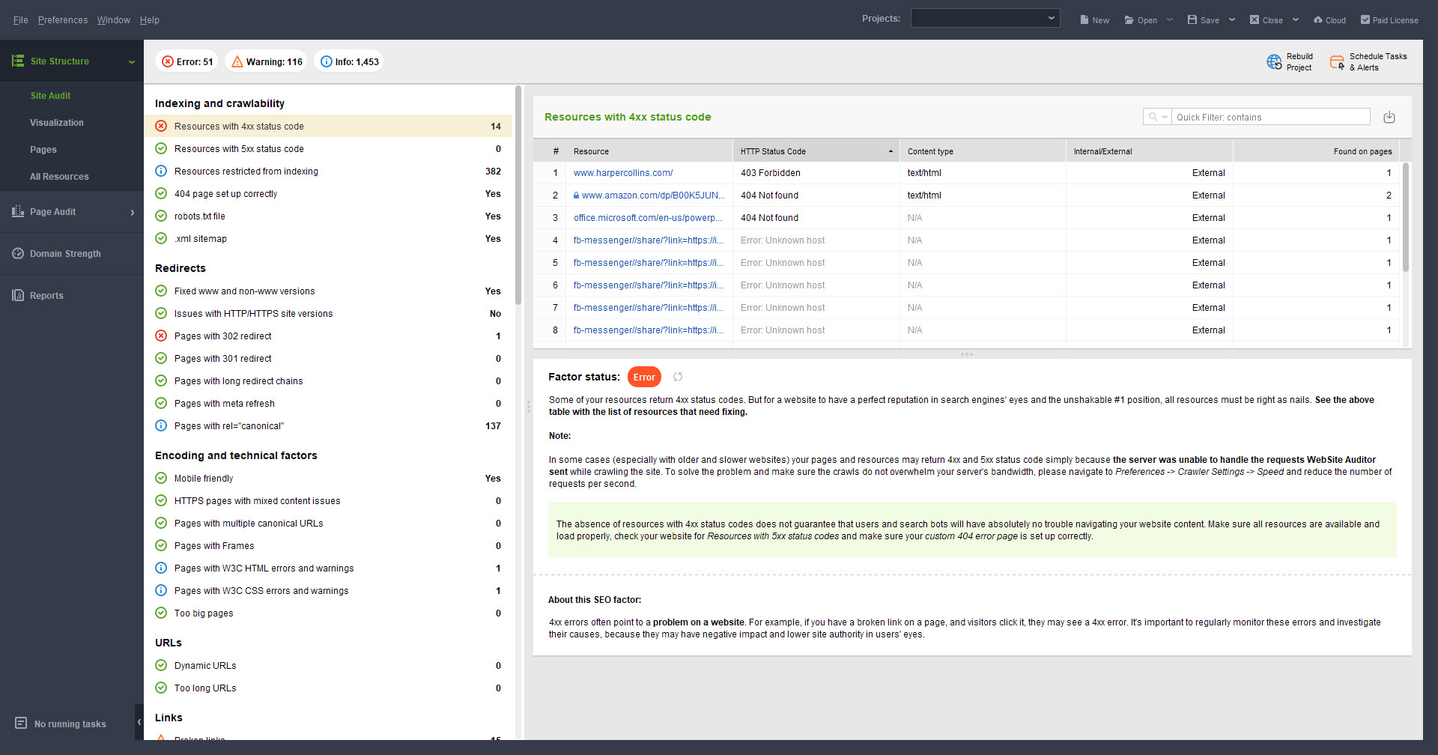Select the Dynamic URLs factor
This screenshot has width=1438, height=755.
[x=328, y=665]
